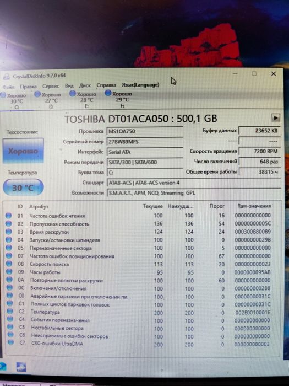The height and width of the screenshot is (386, 289).
Task: Click status icon for 09 Часы работы
Action: point(9,272)
